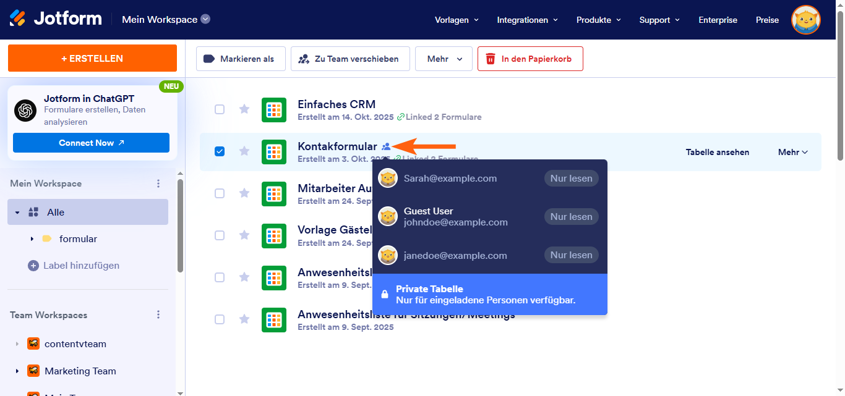The height and width of the screenshot is (396, 845).
Task: Open the Vorlagen menu
Action: pyautogui.click(x=457, y=20)
